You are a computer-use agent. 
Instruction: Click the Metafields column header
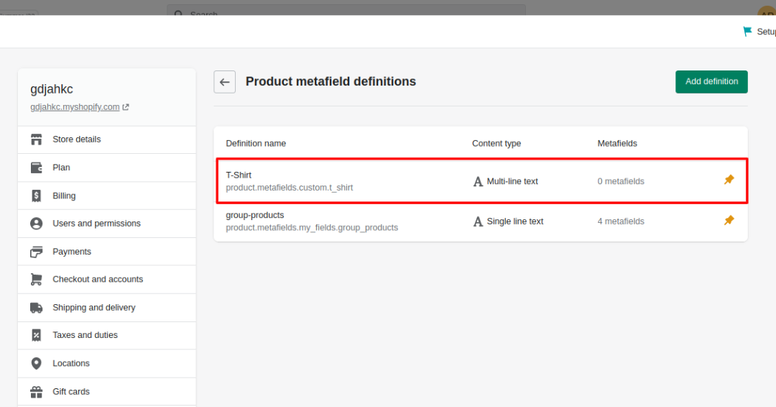tap(617, 144)
